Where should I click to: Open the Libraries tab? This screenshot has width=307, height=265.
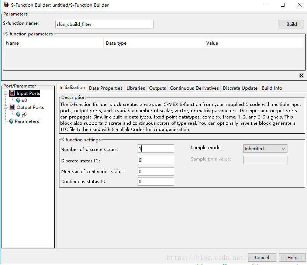pyautogui.click(x=135, y=88)
